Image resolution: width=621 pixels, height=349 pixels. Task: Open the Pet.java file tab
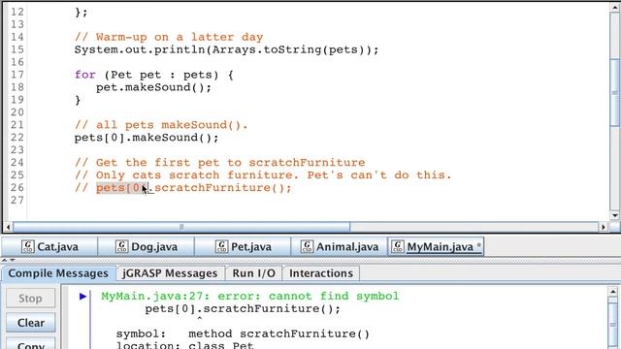243,247
